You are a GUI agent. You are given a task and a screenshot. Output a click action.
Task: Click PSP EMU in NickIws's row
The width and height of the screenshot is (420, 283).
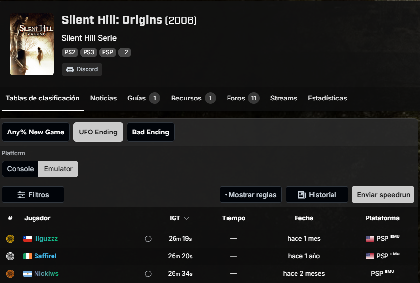pos(383,273)
